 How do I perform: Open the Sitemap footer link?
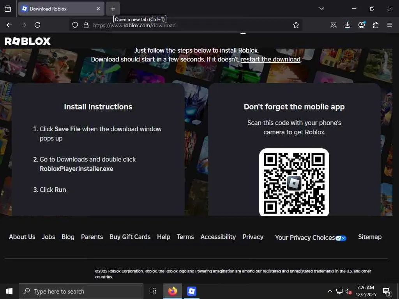pos(370,237)
